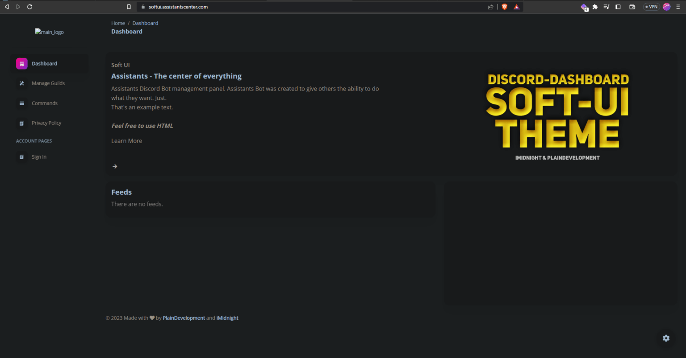This screenshot has width=686, height=358.
Task: Open the browser hamburger menu
Action: [678, 6]
